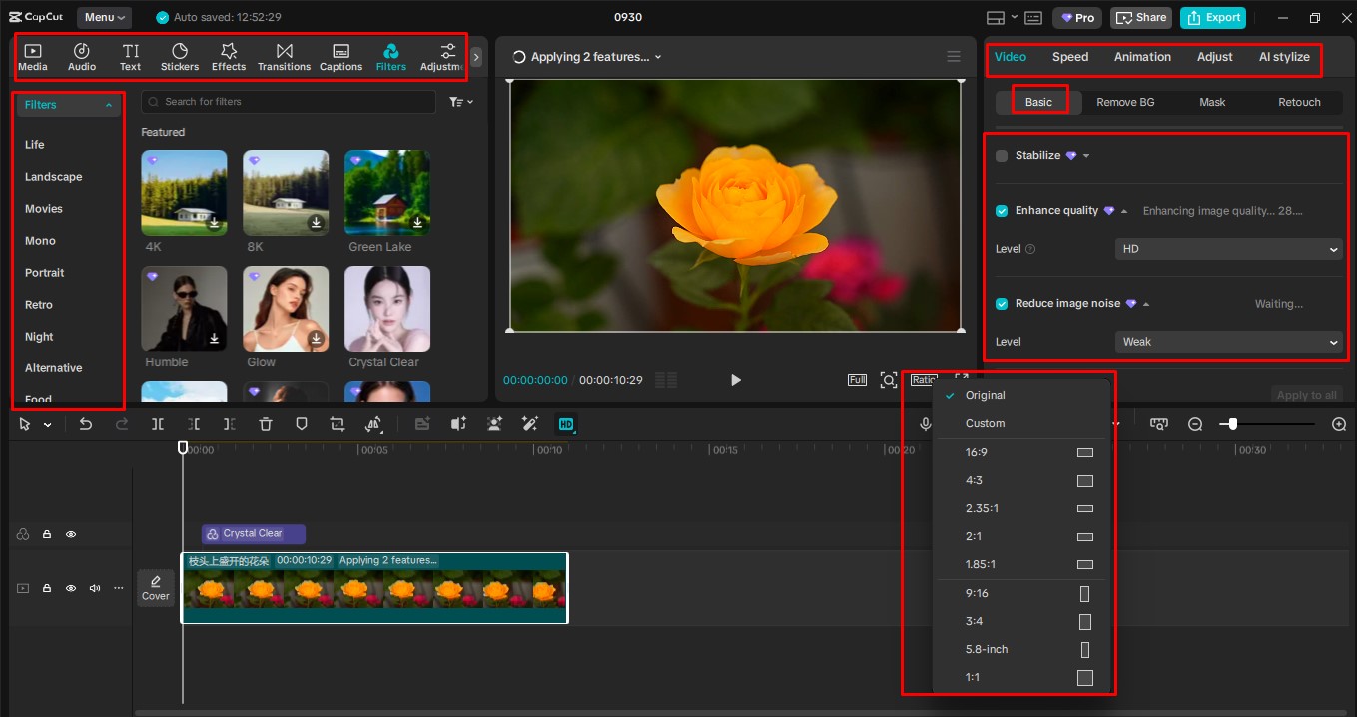Uncheck the Enhance quality option
The width and height of the screenshot is (1357, 717).
(x=1001, y=210)
